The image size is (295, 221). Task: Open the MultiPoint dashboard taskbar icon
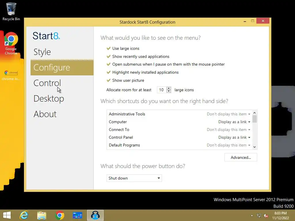click(77, 215)
